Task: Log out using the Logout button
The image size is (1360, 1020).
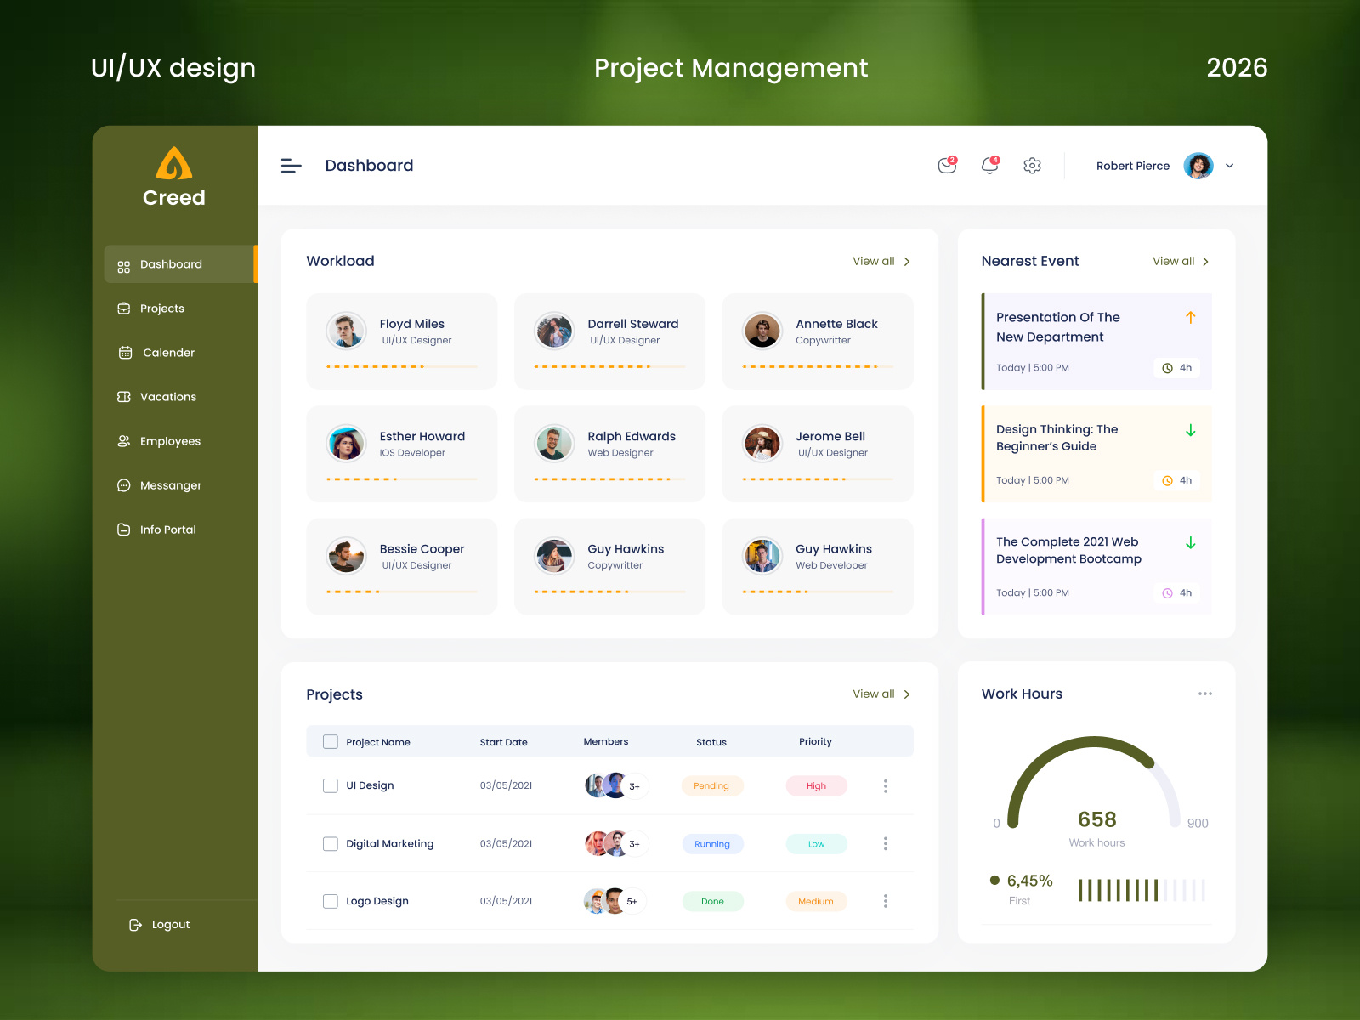Action: point(159,924)
